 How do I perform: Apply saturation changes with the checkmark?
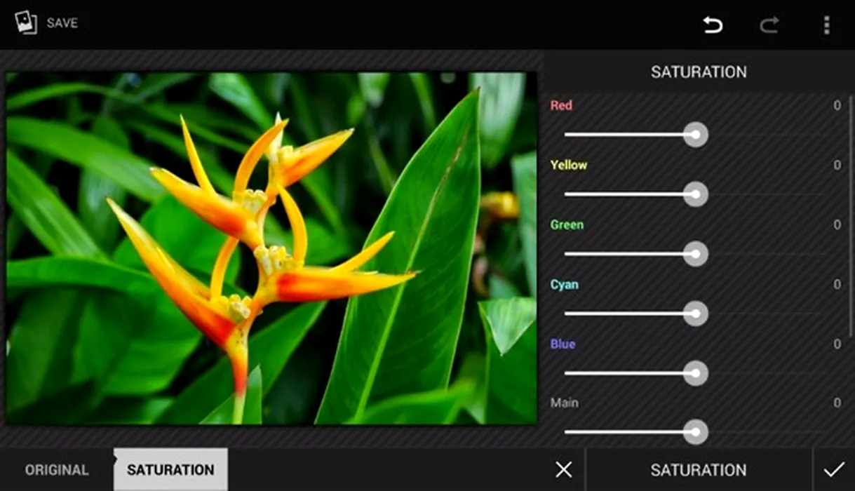833,470
